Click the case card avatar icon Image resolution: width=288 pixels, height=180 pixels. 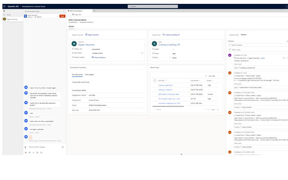[x=154, y=44]
